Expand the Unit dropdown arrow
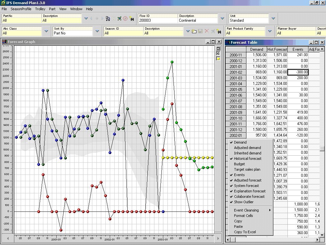The image size is (326, 245). 273,19
